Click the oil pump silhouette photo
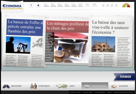The height and width of the screenshot is (94, 136). 18,45
